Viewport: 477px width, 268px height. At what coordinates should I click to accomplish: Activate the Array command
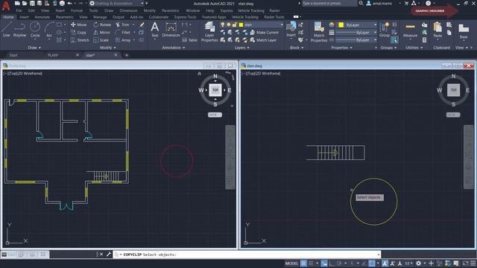pyautogui.click(x=123, y=40)
